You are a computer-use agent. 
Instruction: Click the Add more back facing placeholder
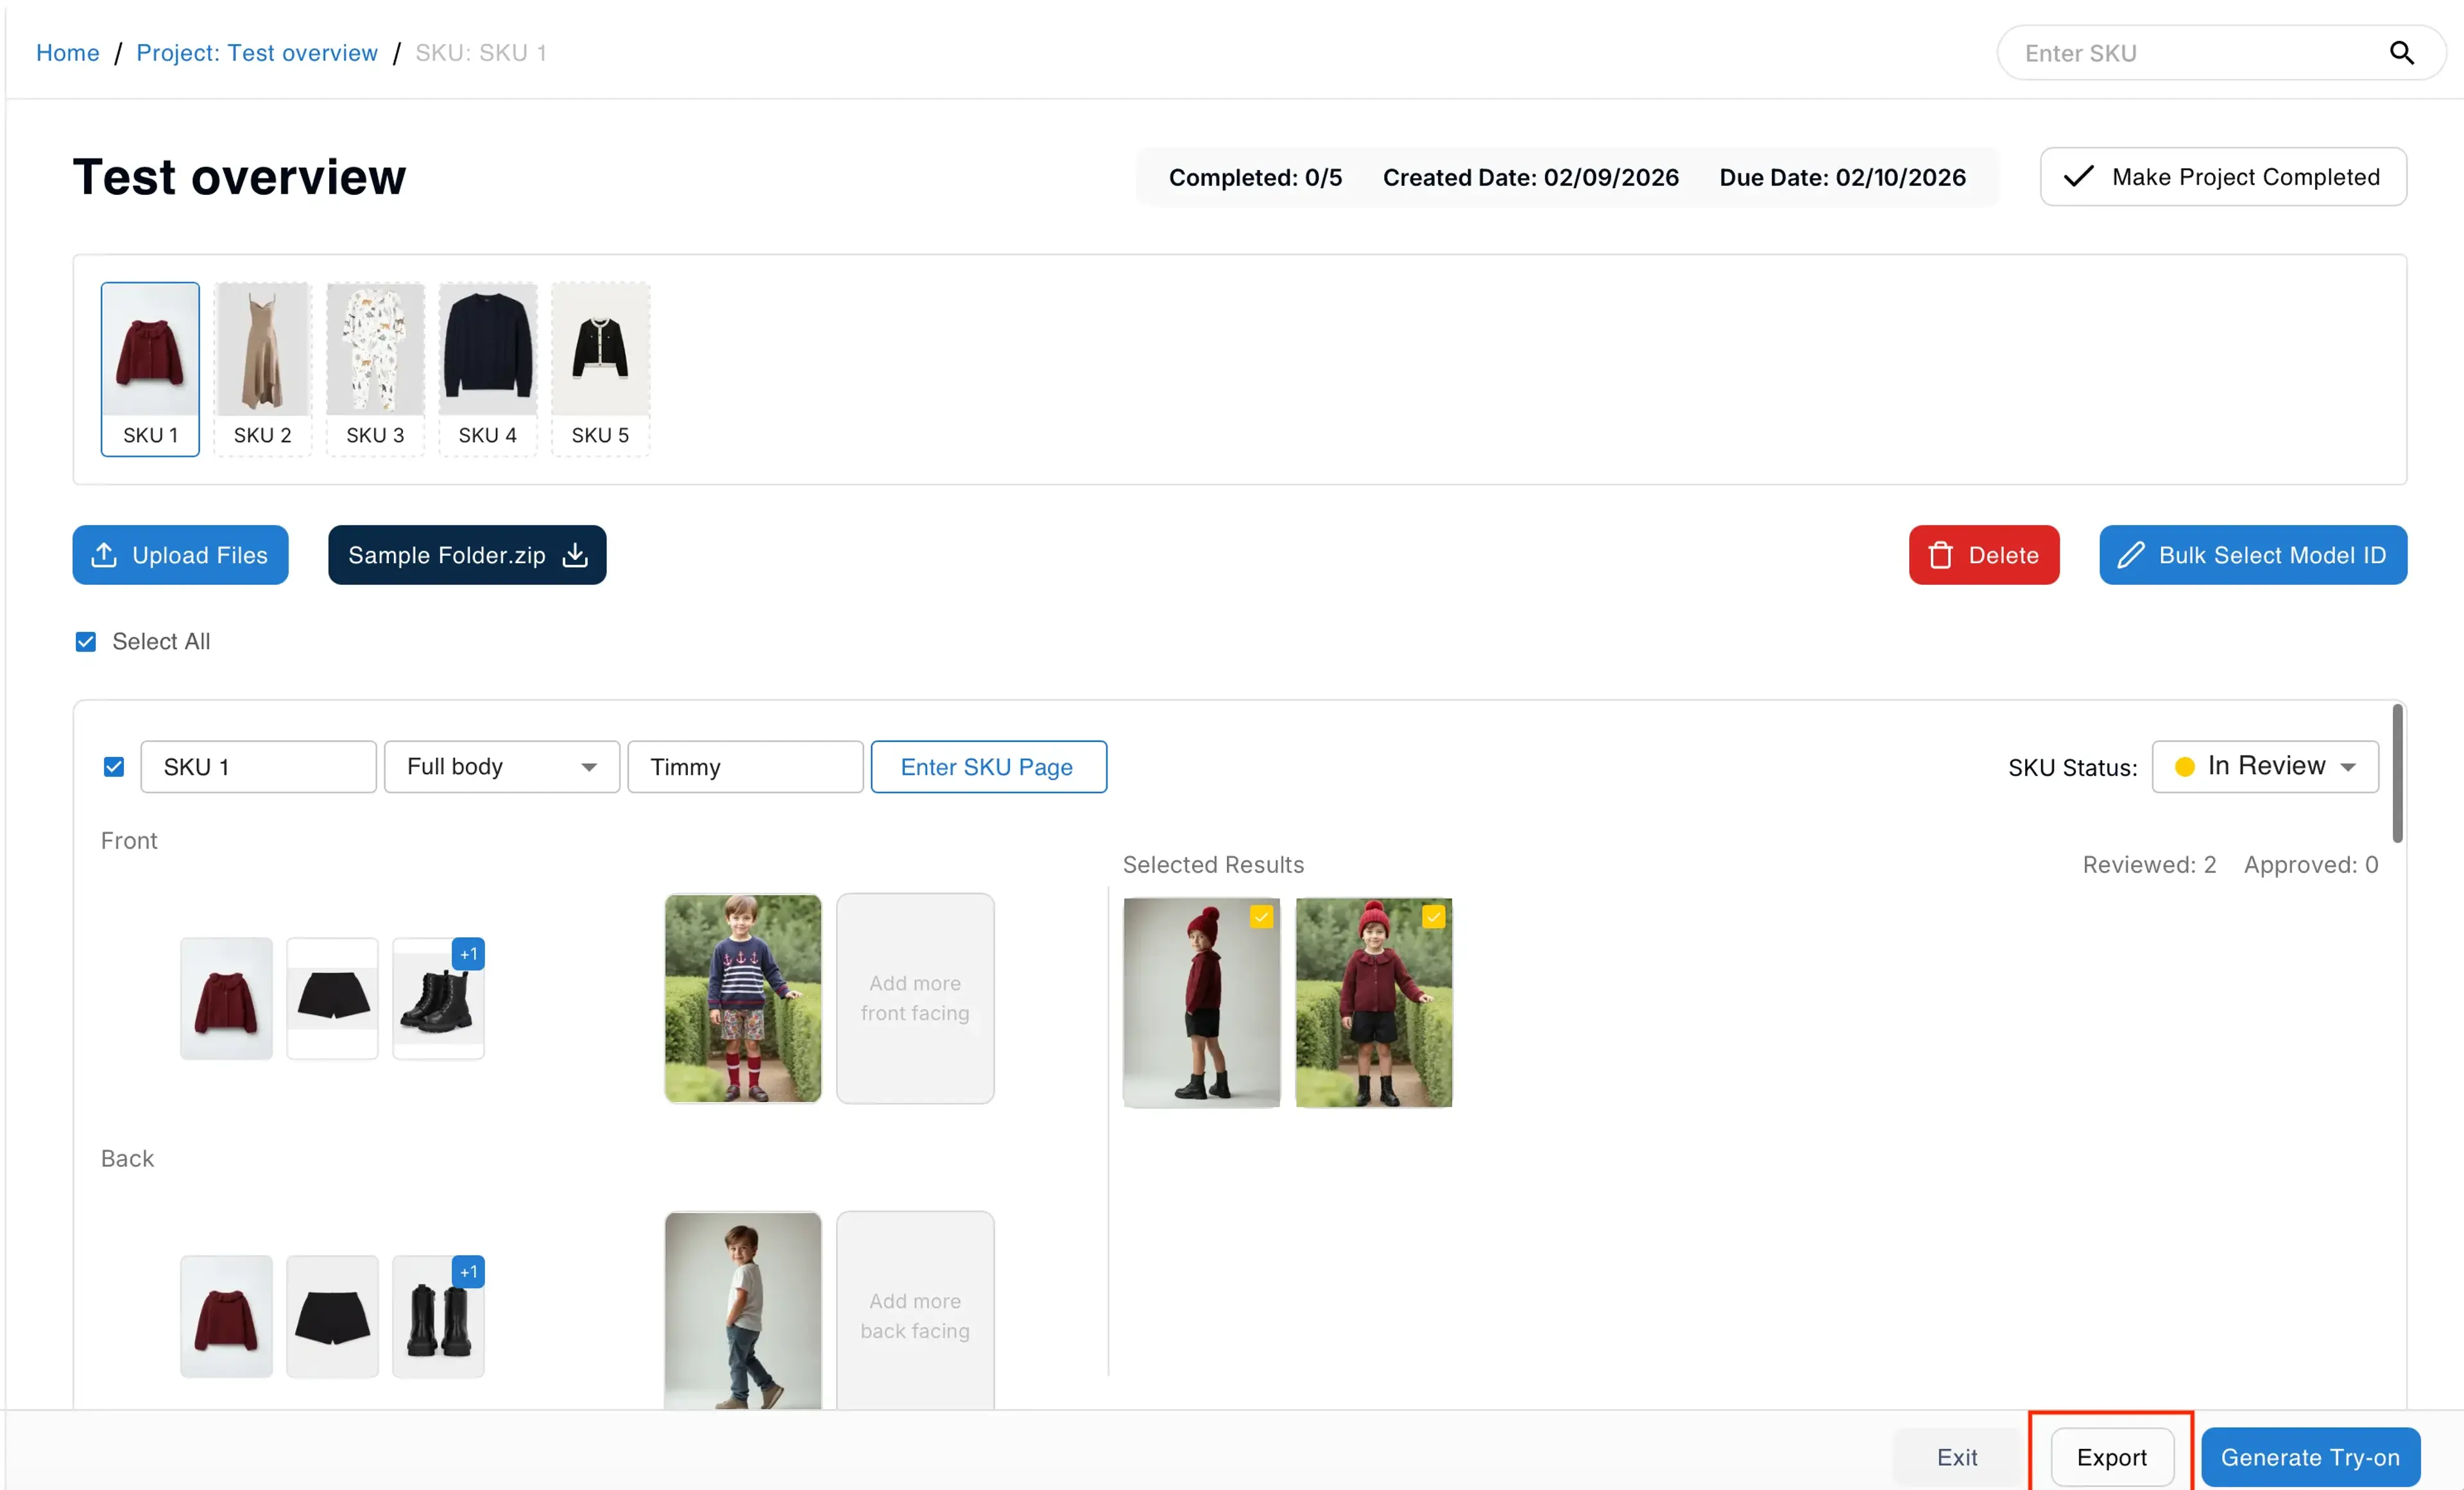[915, 1310]
